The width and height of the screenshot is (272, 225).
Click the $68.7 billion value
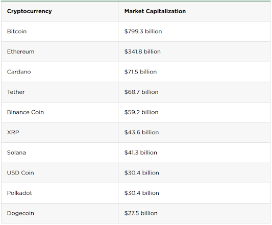[x=141, y=92]
